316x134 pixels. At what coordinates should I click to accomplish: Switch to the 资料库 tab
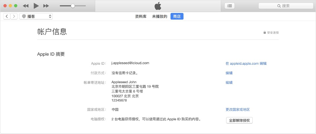click(x=141, y=16)
